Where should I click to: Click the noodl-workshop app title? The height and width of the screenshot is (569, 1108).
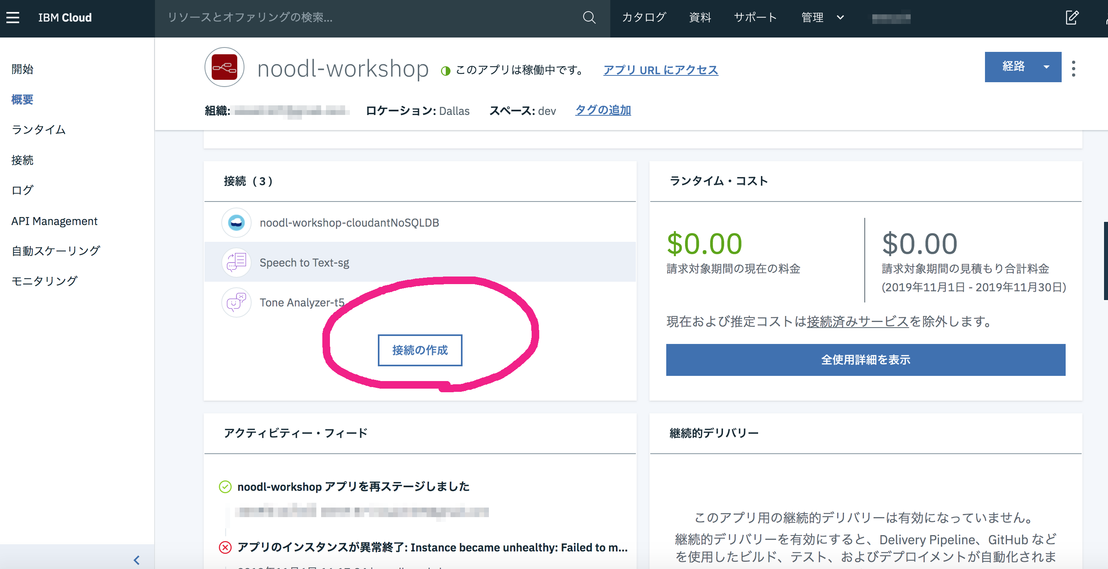[x=343, y=69]
